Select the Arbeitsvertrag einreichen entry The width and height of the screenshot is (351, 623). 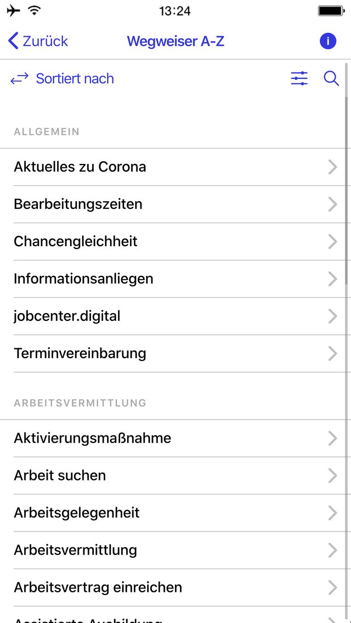(x=175, y=587)
